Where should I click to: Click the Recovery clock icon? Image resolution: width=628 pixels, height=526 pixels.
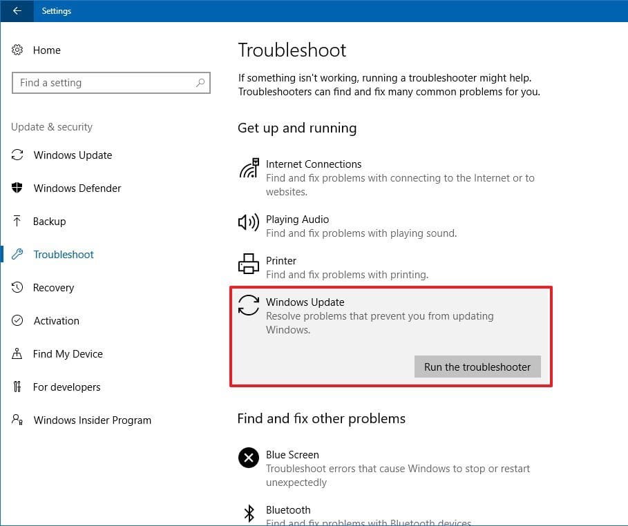17,287
